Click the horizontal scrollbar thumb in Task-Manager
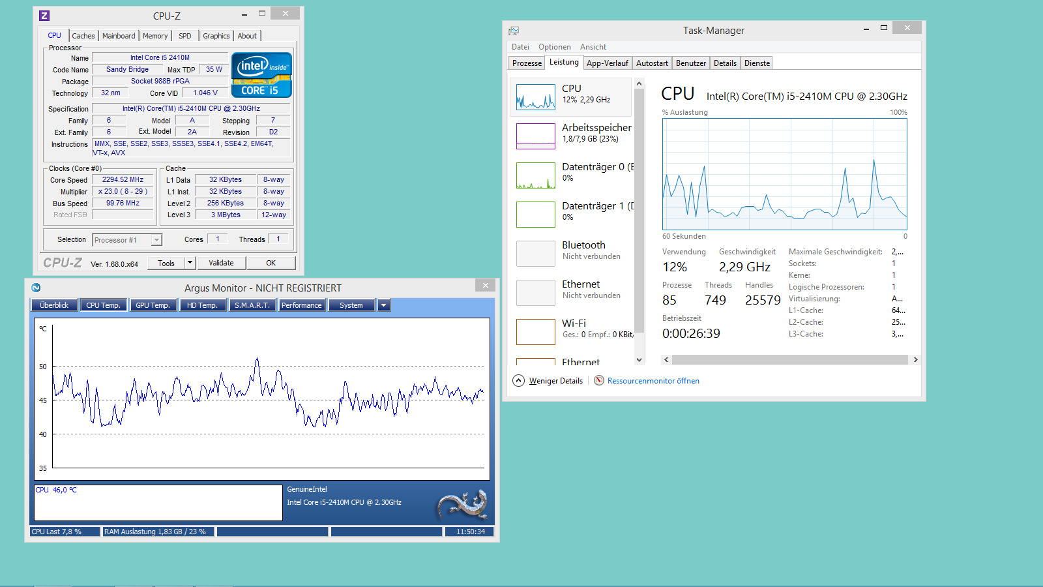This screenshot has height=587, width=1043. (790, 360)
